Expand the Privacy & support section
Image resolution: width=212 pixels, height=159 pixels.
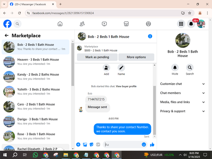click(x=182, y=111)
